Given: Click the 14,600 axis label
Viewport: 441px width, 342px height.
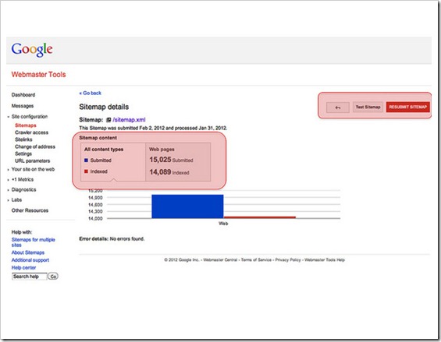Looking at the screenshot, I should point(95,205).
